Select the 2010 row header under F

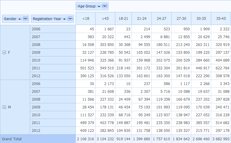(53, 60)
